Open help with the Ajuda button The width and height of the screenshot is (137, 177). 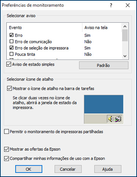108,169
